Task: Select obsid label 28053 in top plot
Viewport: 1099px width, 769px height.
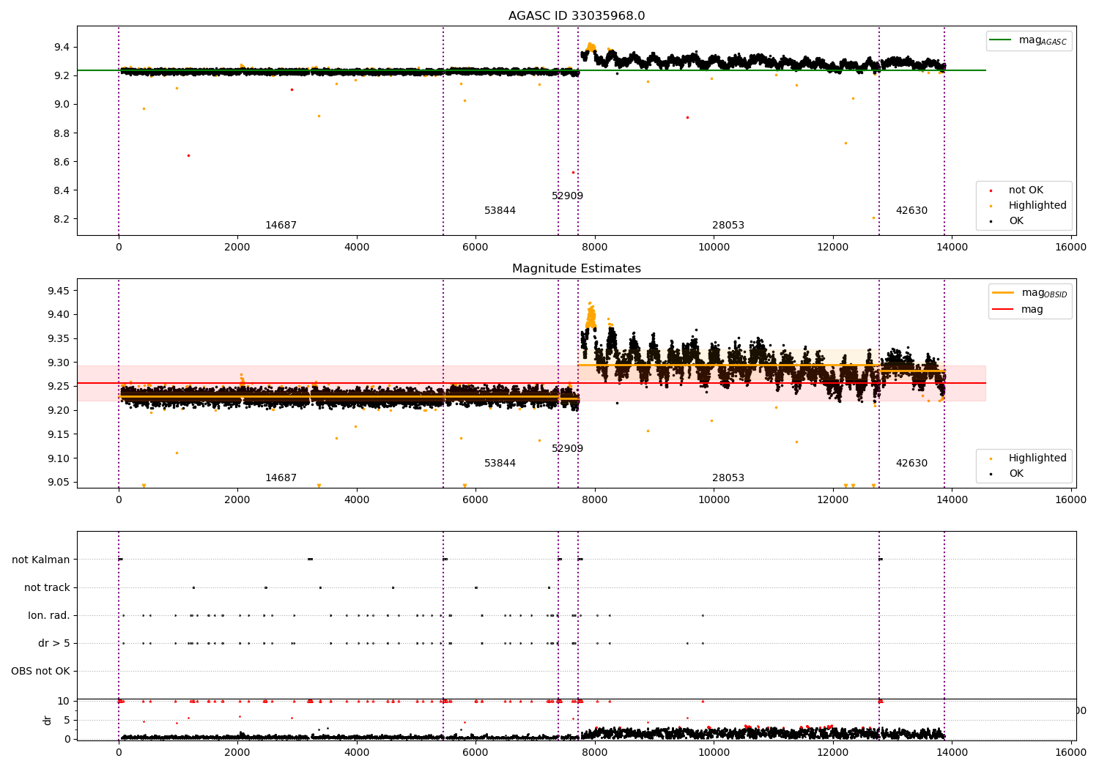Action: (728, 226)
